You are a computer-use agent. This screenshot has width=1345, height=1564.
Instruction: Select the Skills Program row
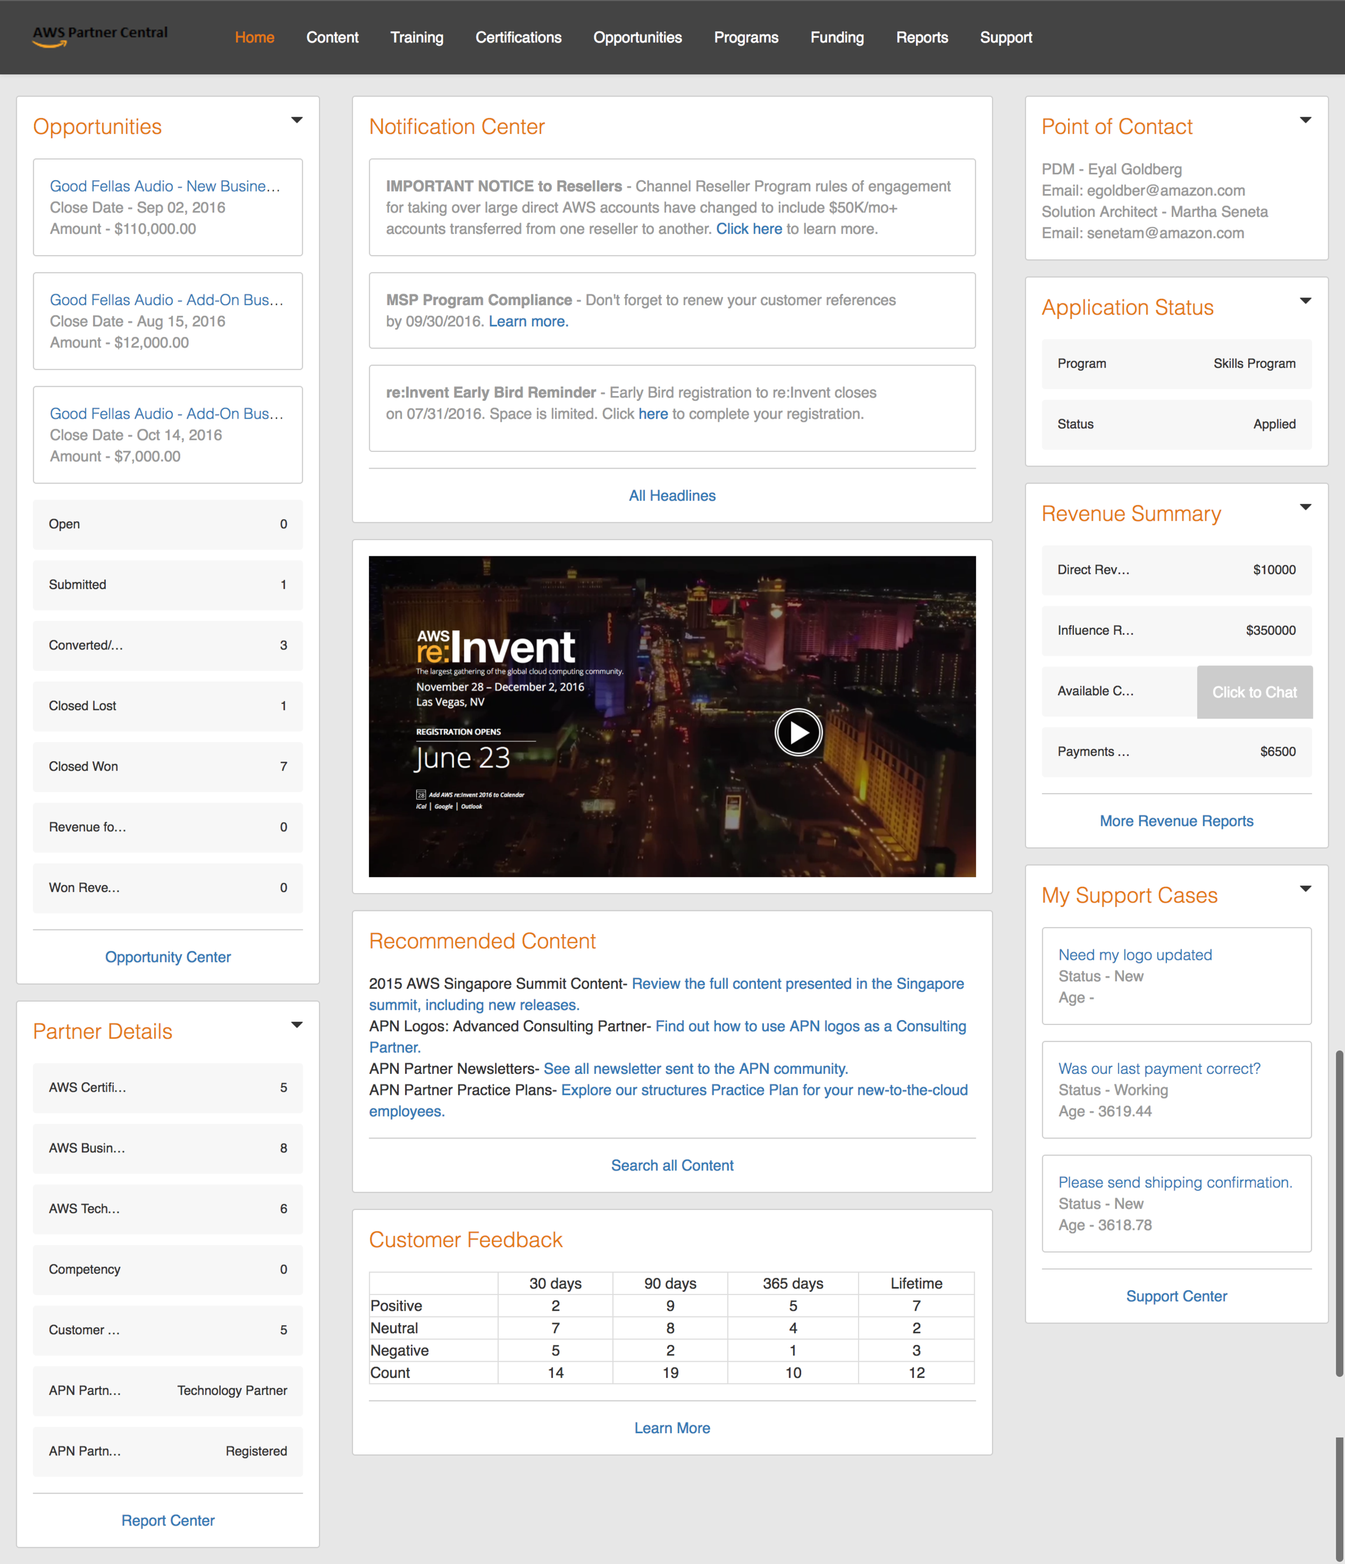coord(1176,364)
